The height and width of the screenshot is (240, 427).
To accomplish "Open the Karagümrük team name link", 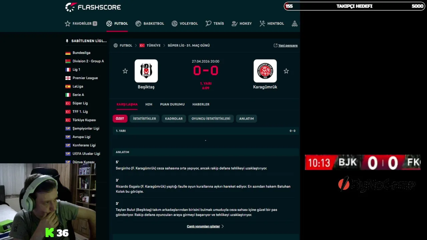I will pos(265,87).
